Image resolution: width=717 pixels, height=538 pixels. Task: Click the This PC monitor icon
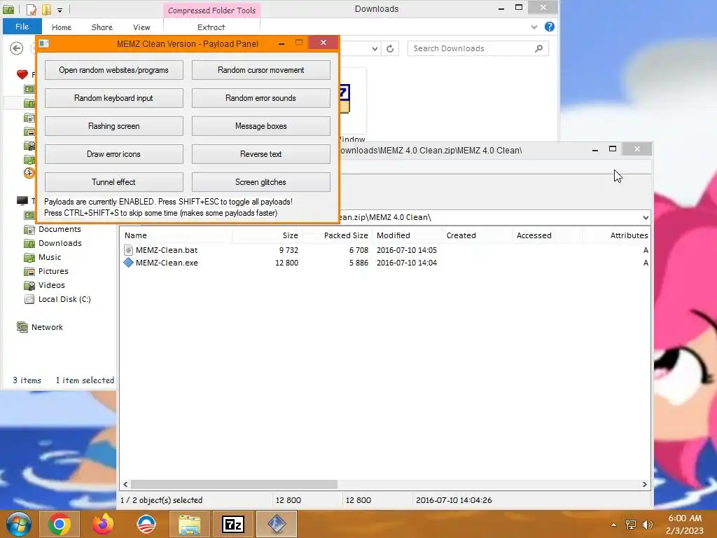coord(22,200)
